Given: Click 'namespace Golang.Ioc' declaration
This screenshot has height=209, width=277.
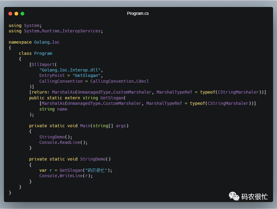Looking at the screenshot, I should (x=34, y=42).
